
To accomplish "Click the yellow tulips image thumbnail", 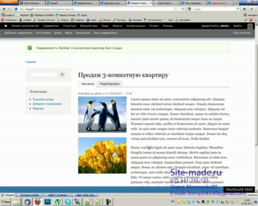I will [x=102, y=155].
